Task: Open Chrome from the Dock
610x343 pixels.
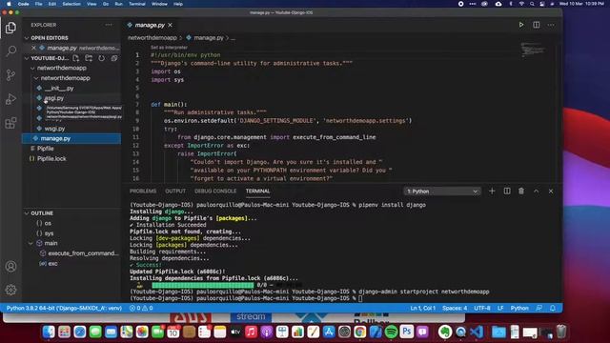Action: 360,332
